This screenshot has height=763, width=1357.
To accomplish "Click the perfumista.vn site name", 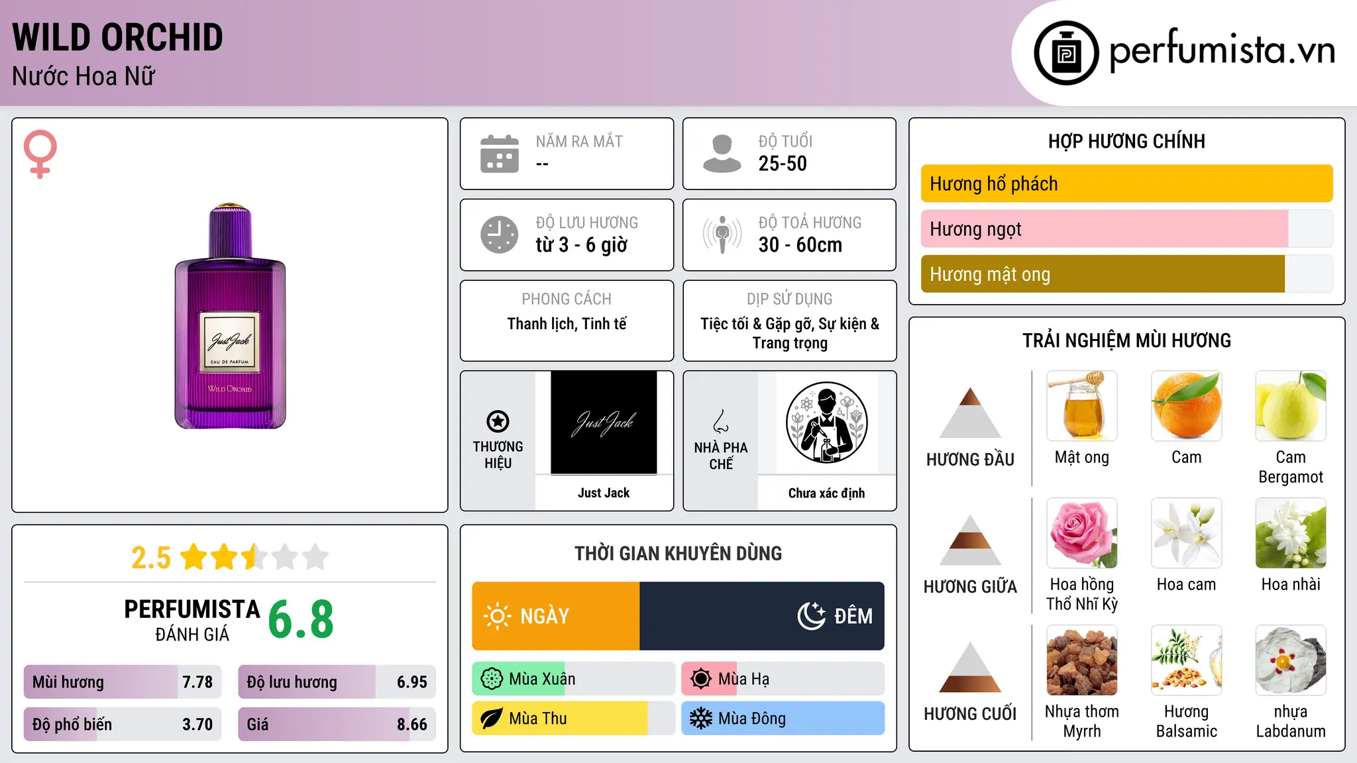I will click(x=1222, y=50).
